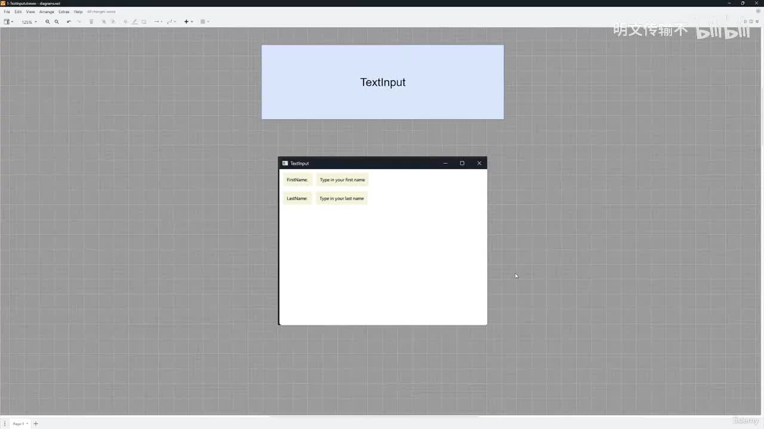The height and width of the screenshot is (429, 764).
Task: Toggle shadow on the selected shape
Action: click(x=144, y=22)
